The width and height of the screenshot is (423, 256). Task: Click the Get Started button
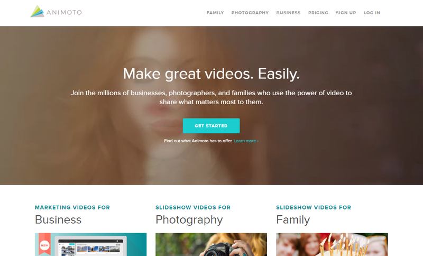(x=211, y=126)
